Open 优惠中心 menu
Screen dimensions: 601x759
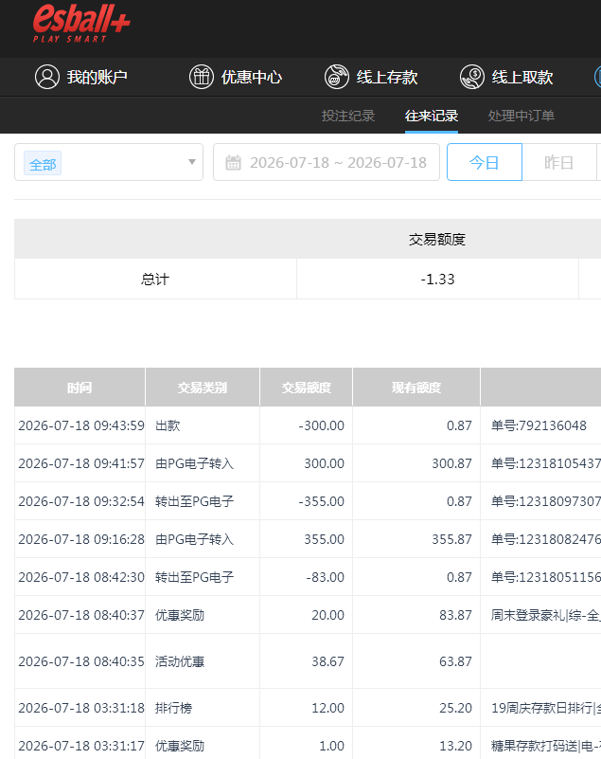[x=236, y=77]
